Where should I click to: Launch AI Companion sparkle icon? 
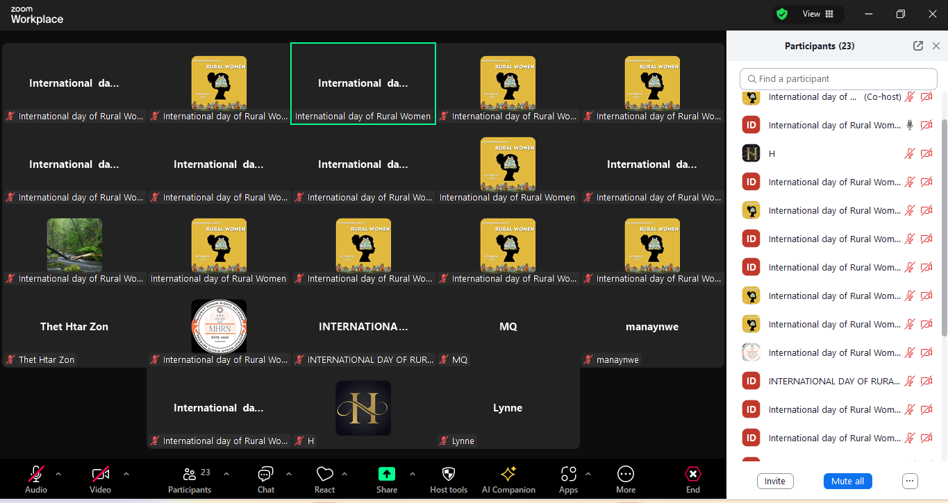[508, 475]
